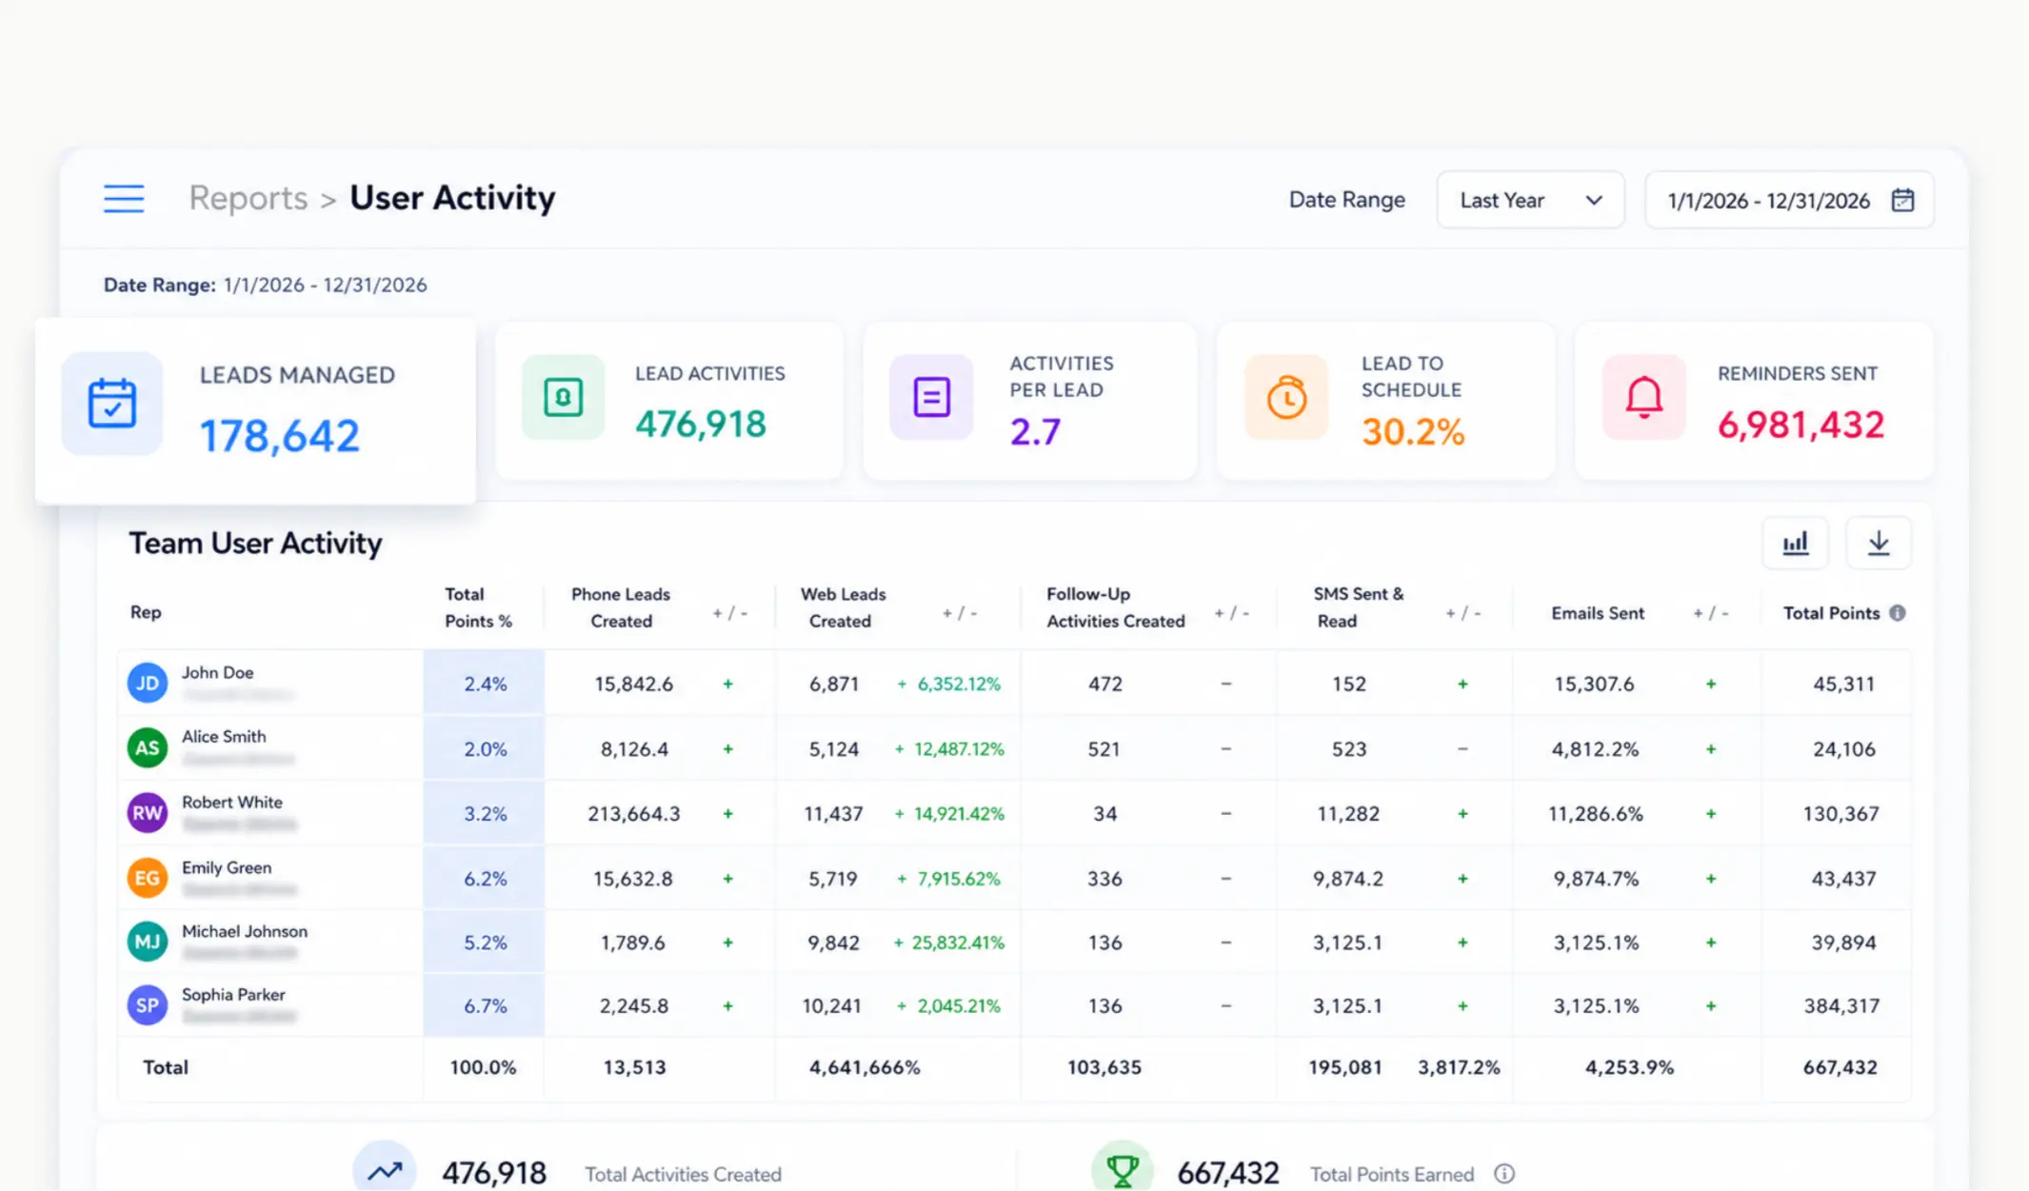Click the John Doe name in table
Viewport: 2029px width, 1191px height.
click(218, 672)
